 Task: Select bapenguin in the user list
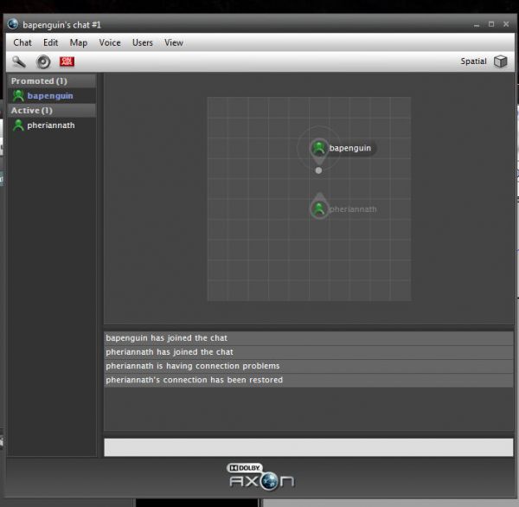(50, 96)
